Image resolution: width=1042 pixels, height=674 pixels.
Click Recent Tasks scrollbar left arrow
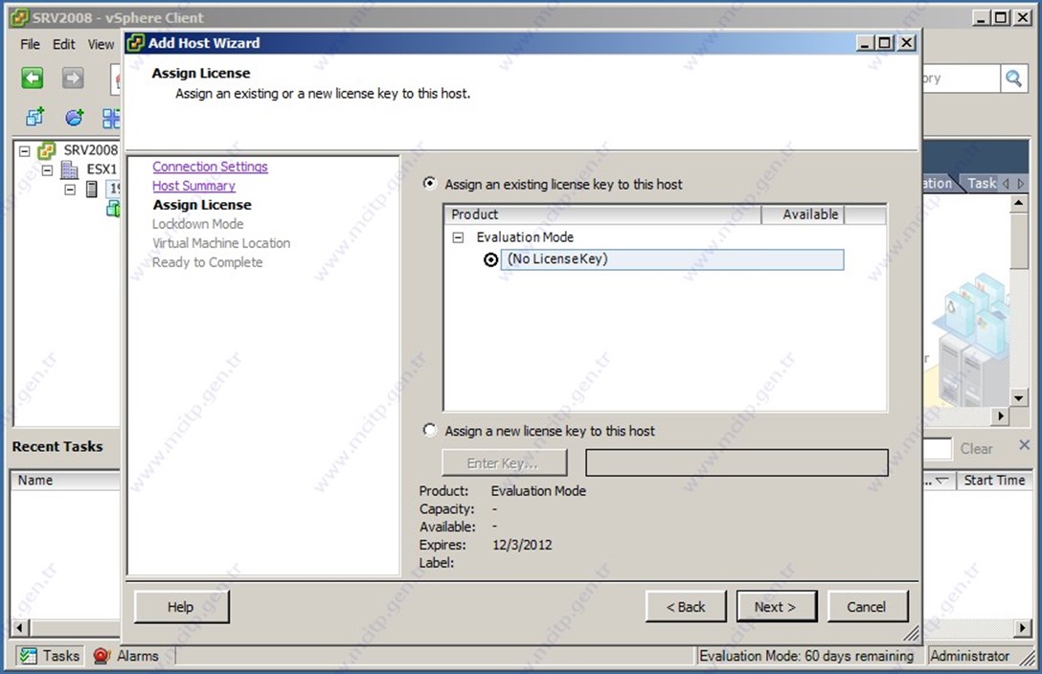(x=19, y=627)
